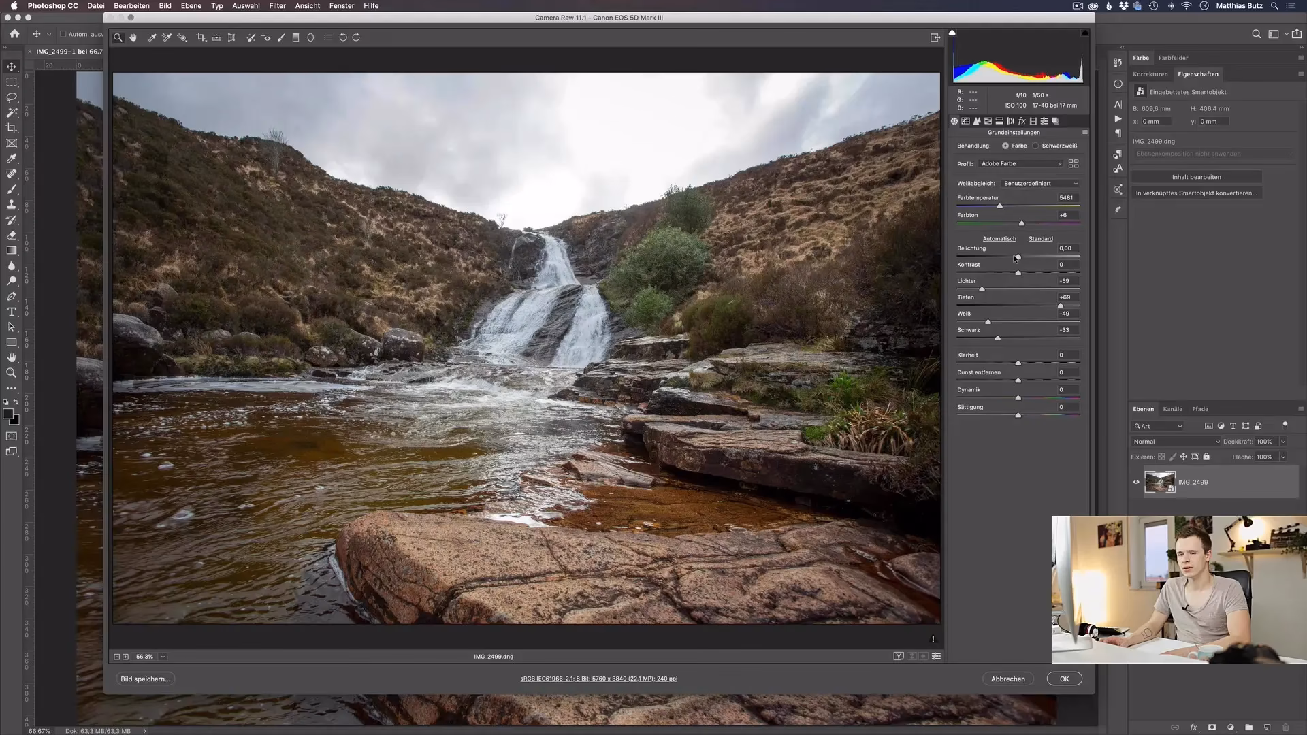Select the Zoom tool in Camera Raw toolbar

coord(118,37)
